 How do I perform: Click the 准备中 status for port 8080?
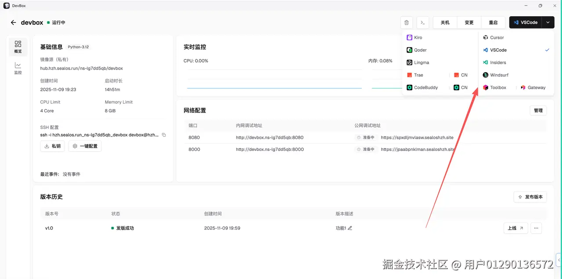pyautogui.click(x=366, y=137)
